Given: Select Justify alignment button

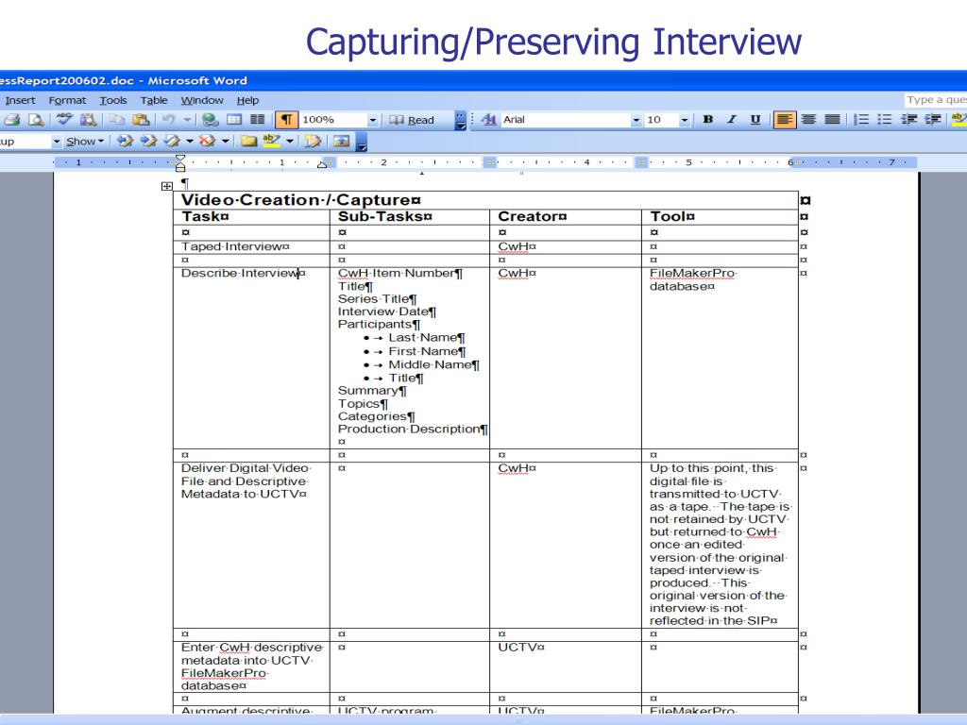Looking at the screenshot, I should tap(832, 120).
